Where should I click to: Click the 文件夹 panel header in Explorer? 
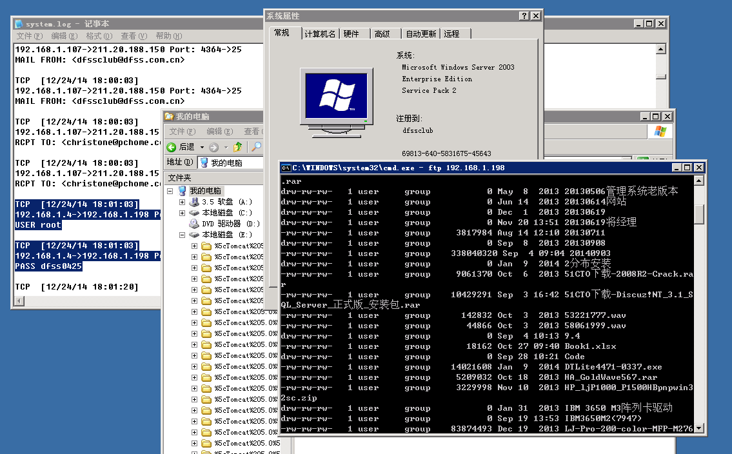pyautogui.click(x=214, y=178)
